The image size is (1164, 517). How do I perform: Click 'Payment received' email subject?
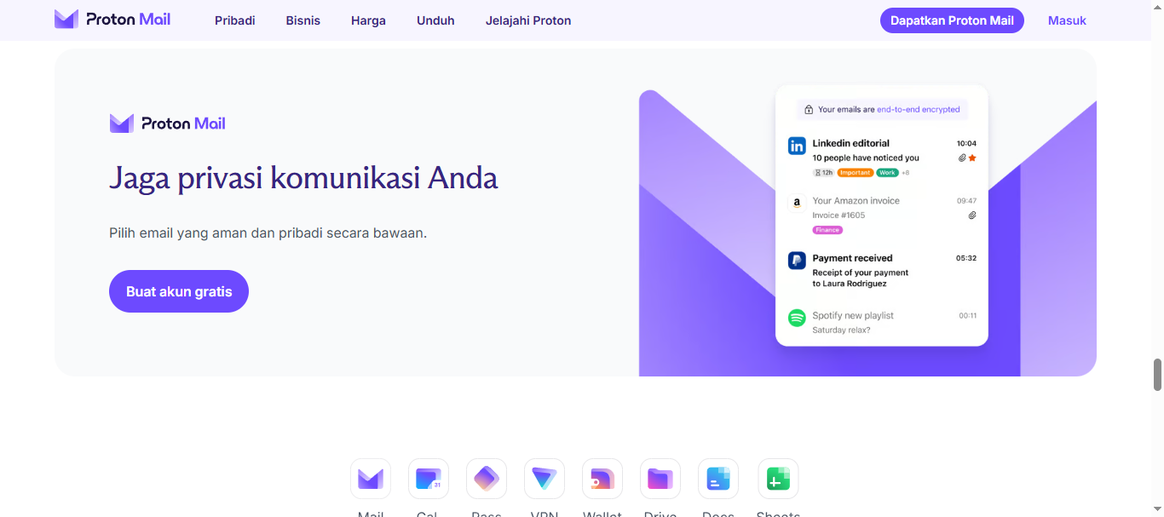pos(852,258)
